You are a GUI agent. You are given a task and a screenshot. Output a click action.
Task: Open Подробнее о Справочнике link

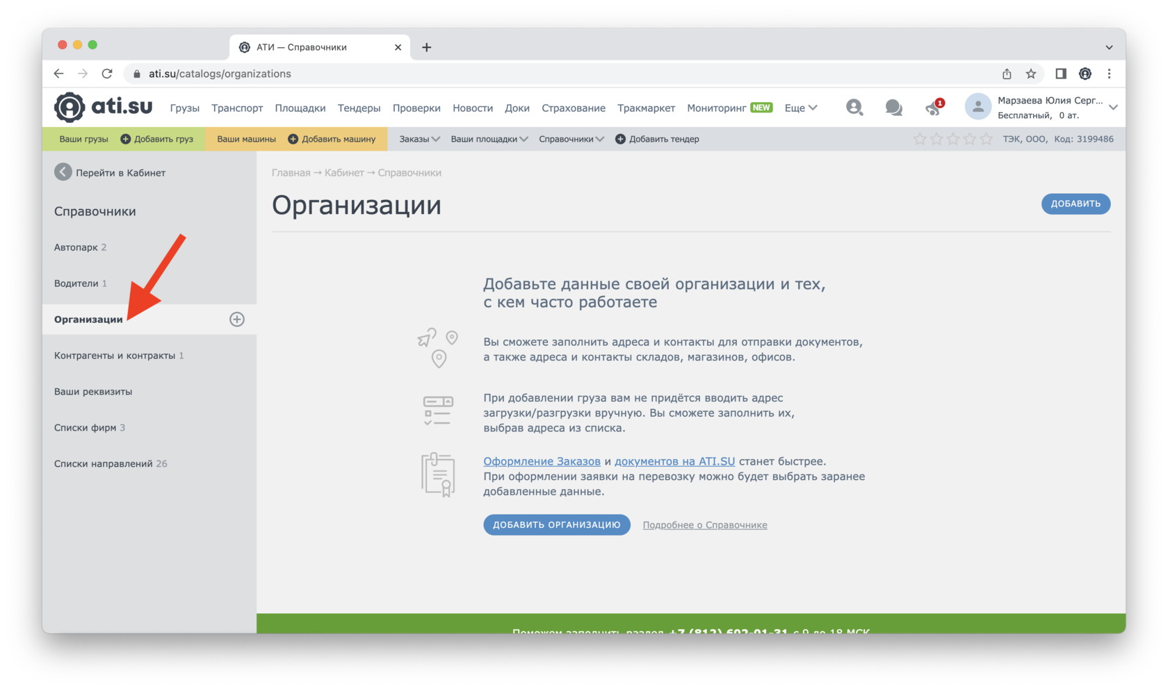(705, 525)
